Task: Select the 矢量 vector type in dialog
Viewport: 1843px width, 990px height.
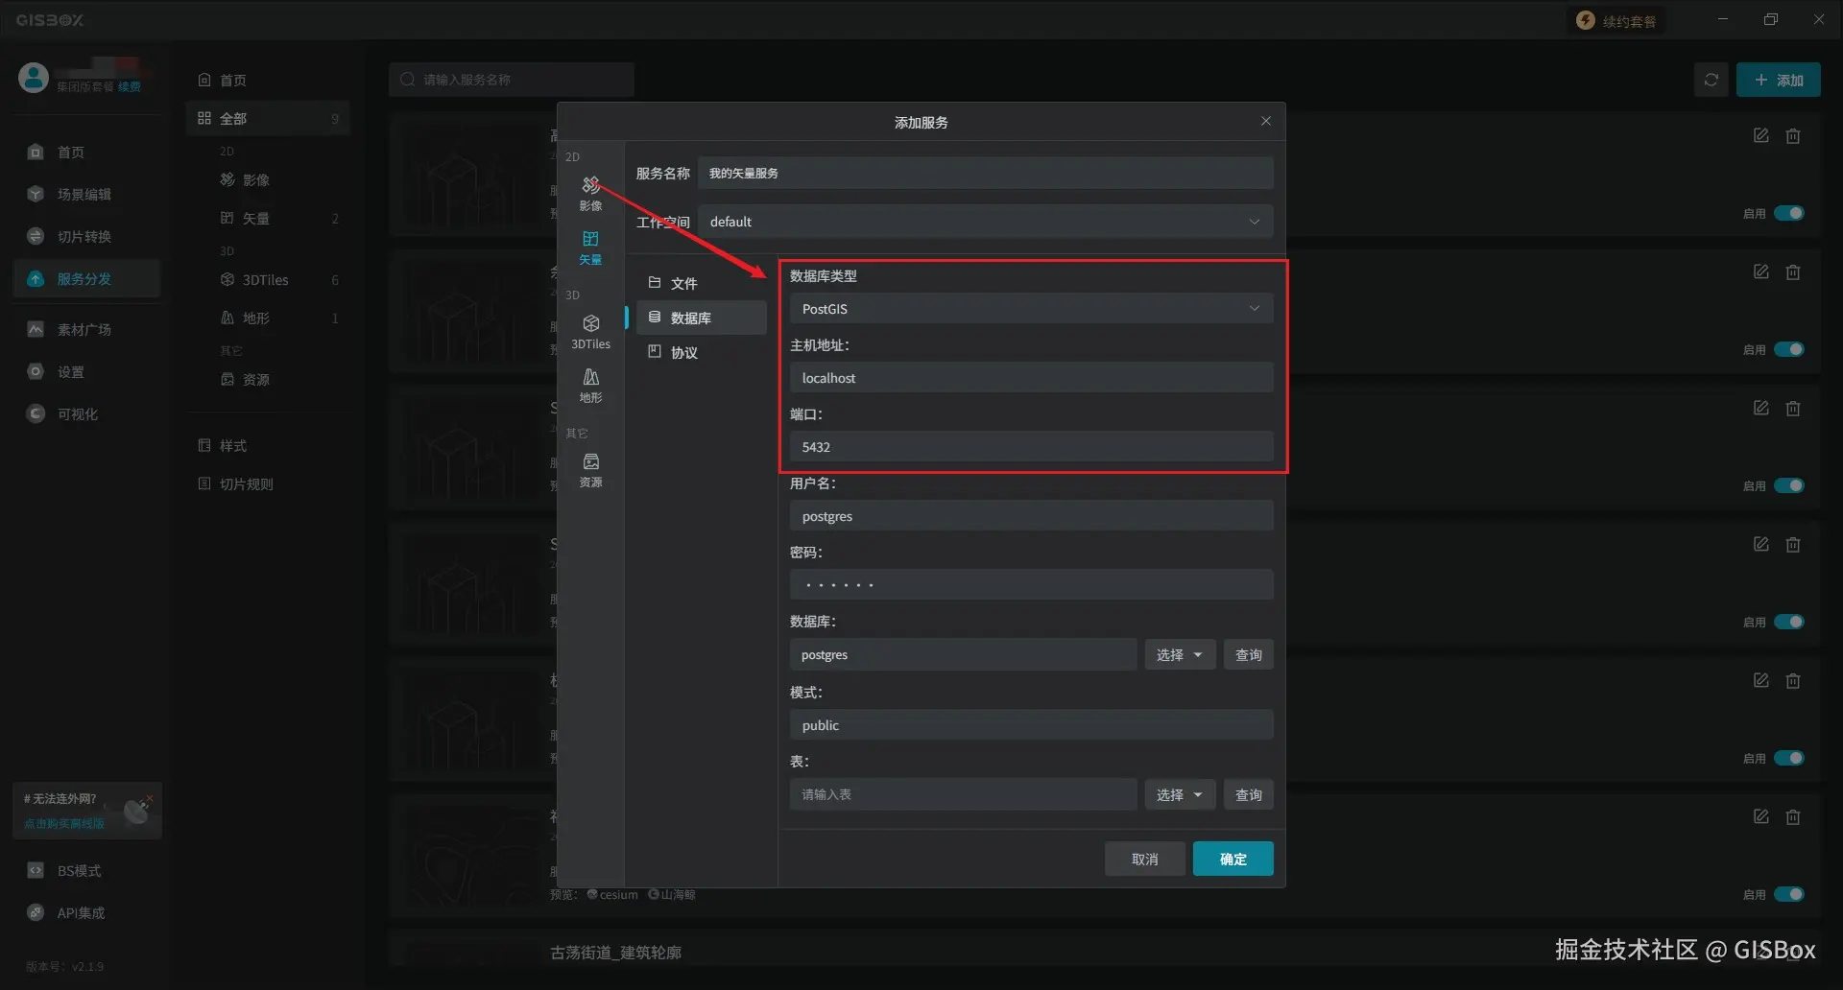Action: (x=590, y=247)
